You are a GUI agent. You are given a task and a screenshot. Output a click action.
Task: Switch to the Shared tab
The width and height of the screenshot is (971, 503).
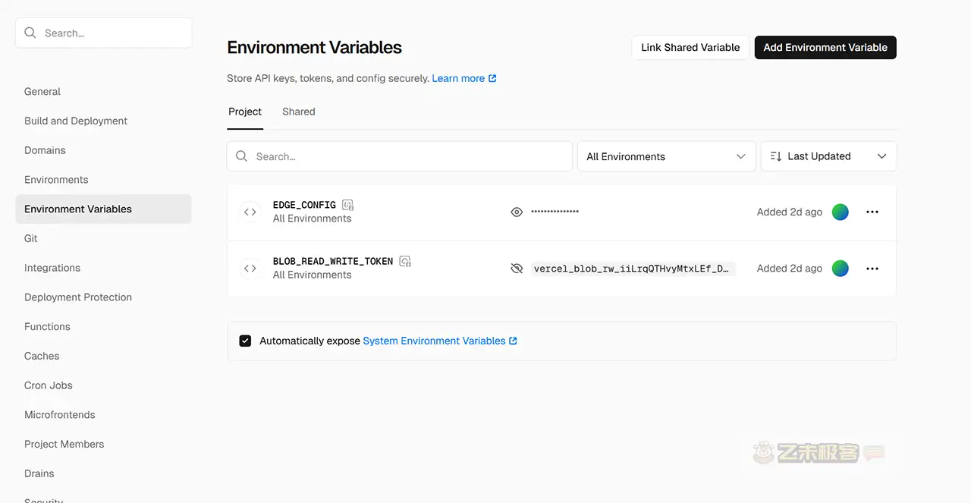pos(298,112)
